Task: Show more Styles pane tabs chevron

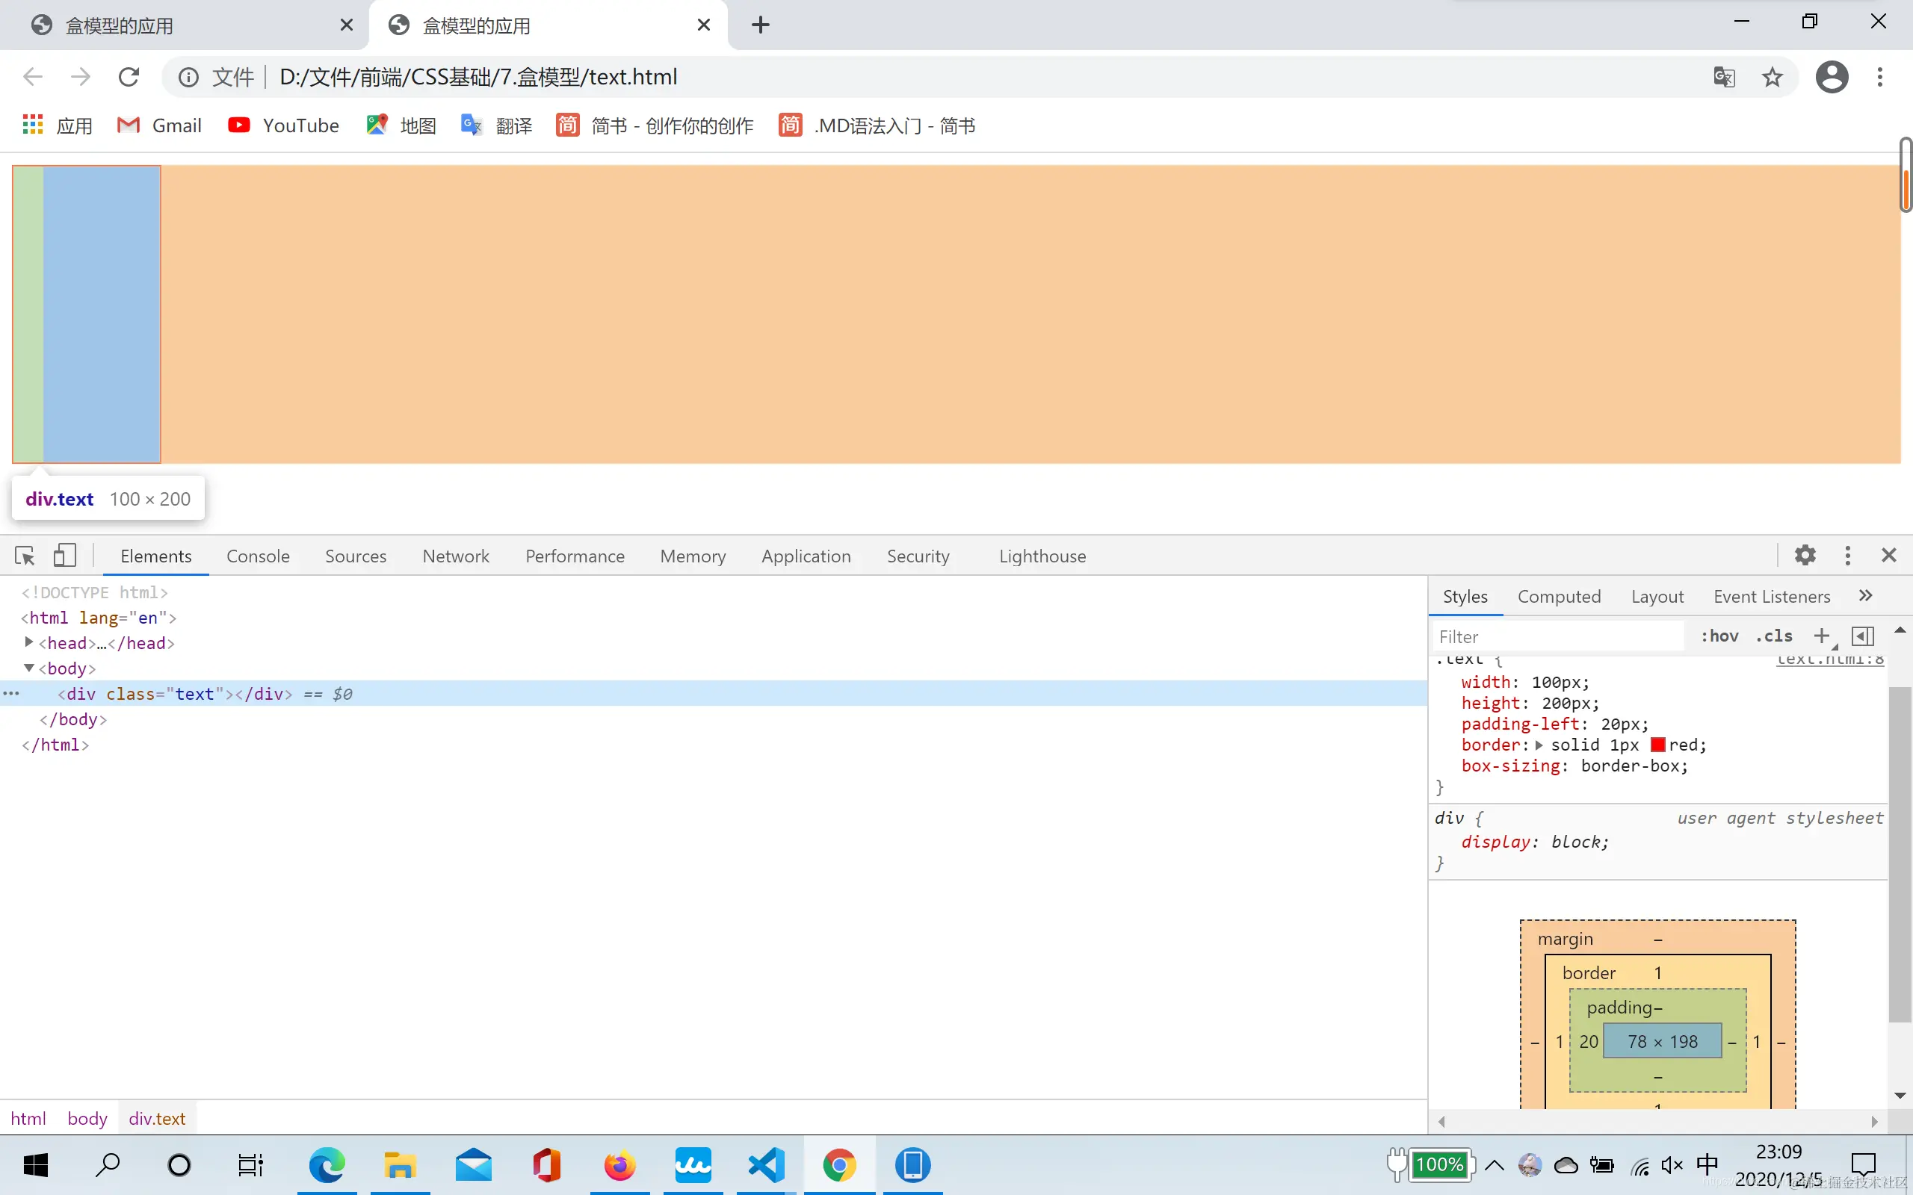Action: [x=1866, y=596]
